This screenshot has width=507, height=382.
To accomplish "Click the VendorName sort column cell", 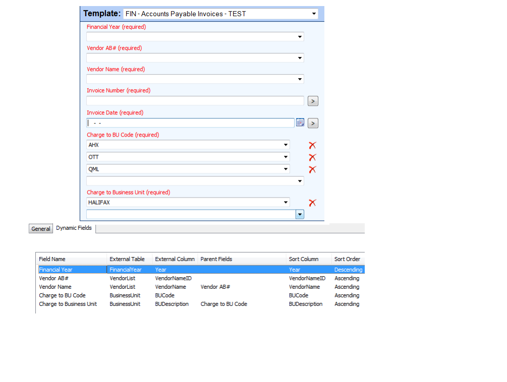I will [304, 287].
